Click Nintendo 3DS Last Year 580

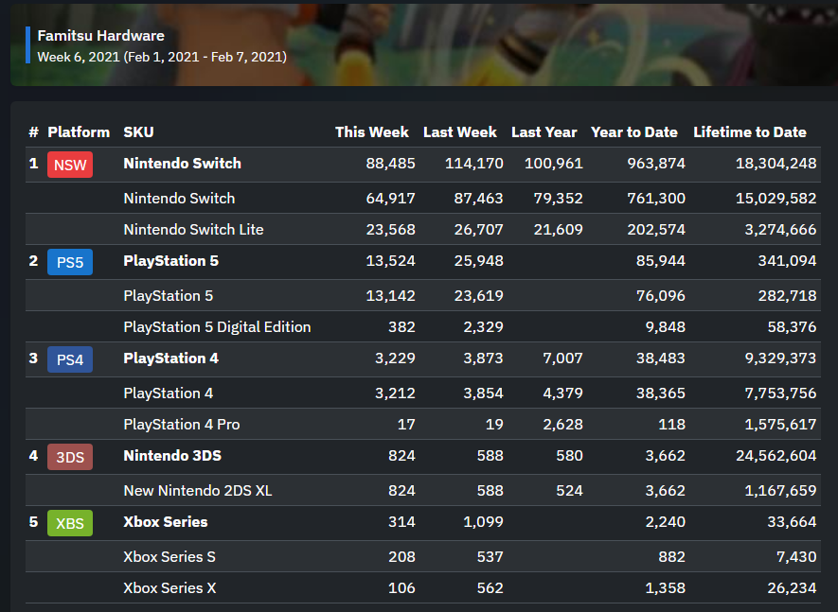click(x=570, y=456)
